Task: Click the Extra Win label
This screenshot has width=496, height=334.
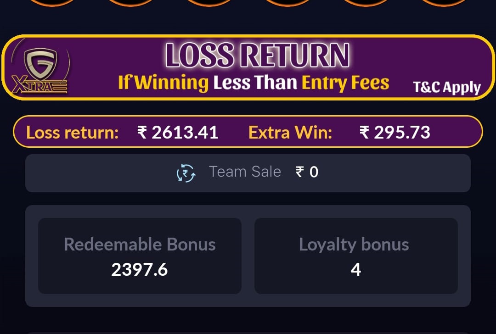Action: pyautogui.click(x=290, y=133)
